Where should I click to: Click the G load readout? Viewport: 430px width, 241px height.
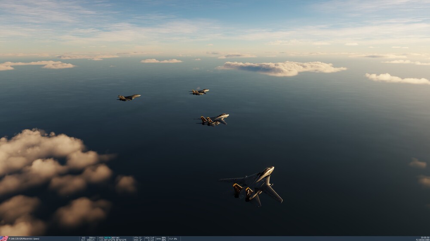tap(151, 240)
